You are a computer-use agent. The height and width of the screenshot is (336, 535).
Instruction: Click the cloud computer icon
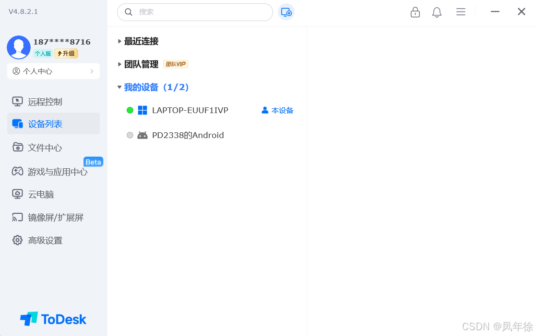[17, 194]
